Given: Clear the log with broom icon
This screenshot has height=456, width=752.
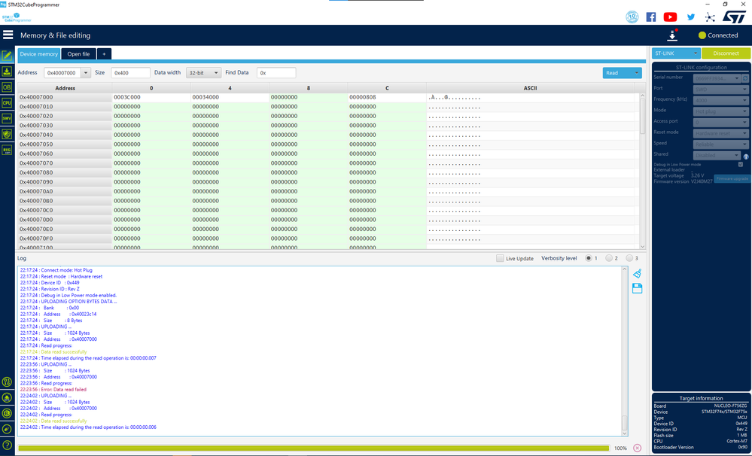Looking at the screenshot, I should pyautogui.click(x=637, y=273).
